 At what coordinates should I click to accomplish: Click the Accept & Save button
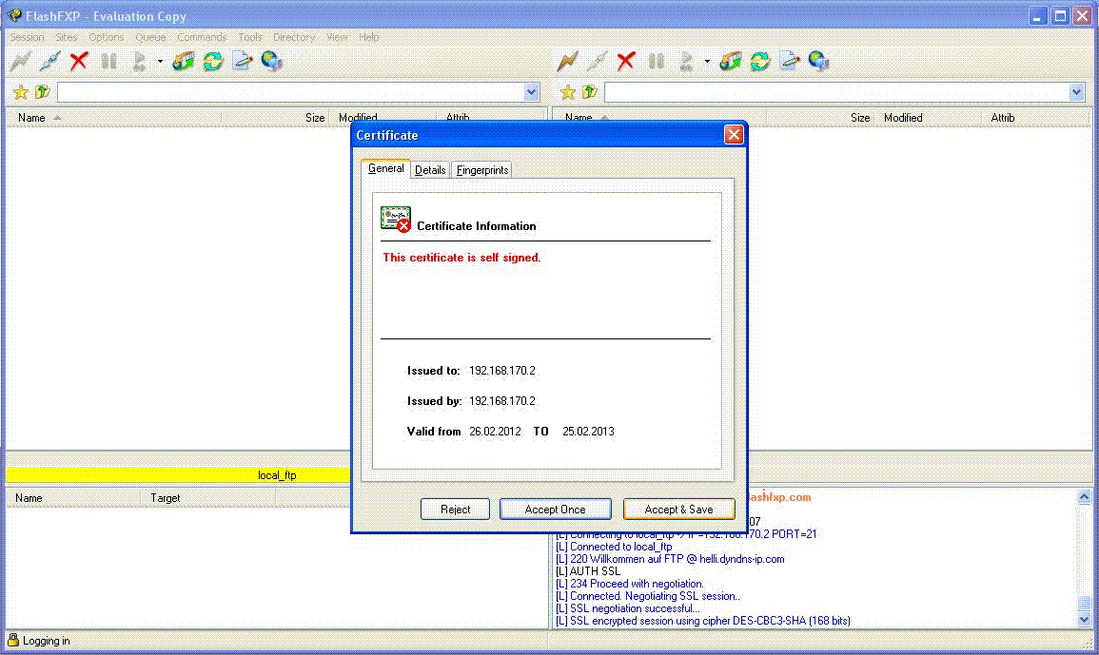(x=678, y=510)
